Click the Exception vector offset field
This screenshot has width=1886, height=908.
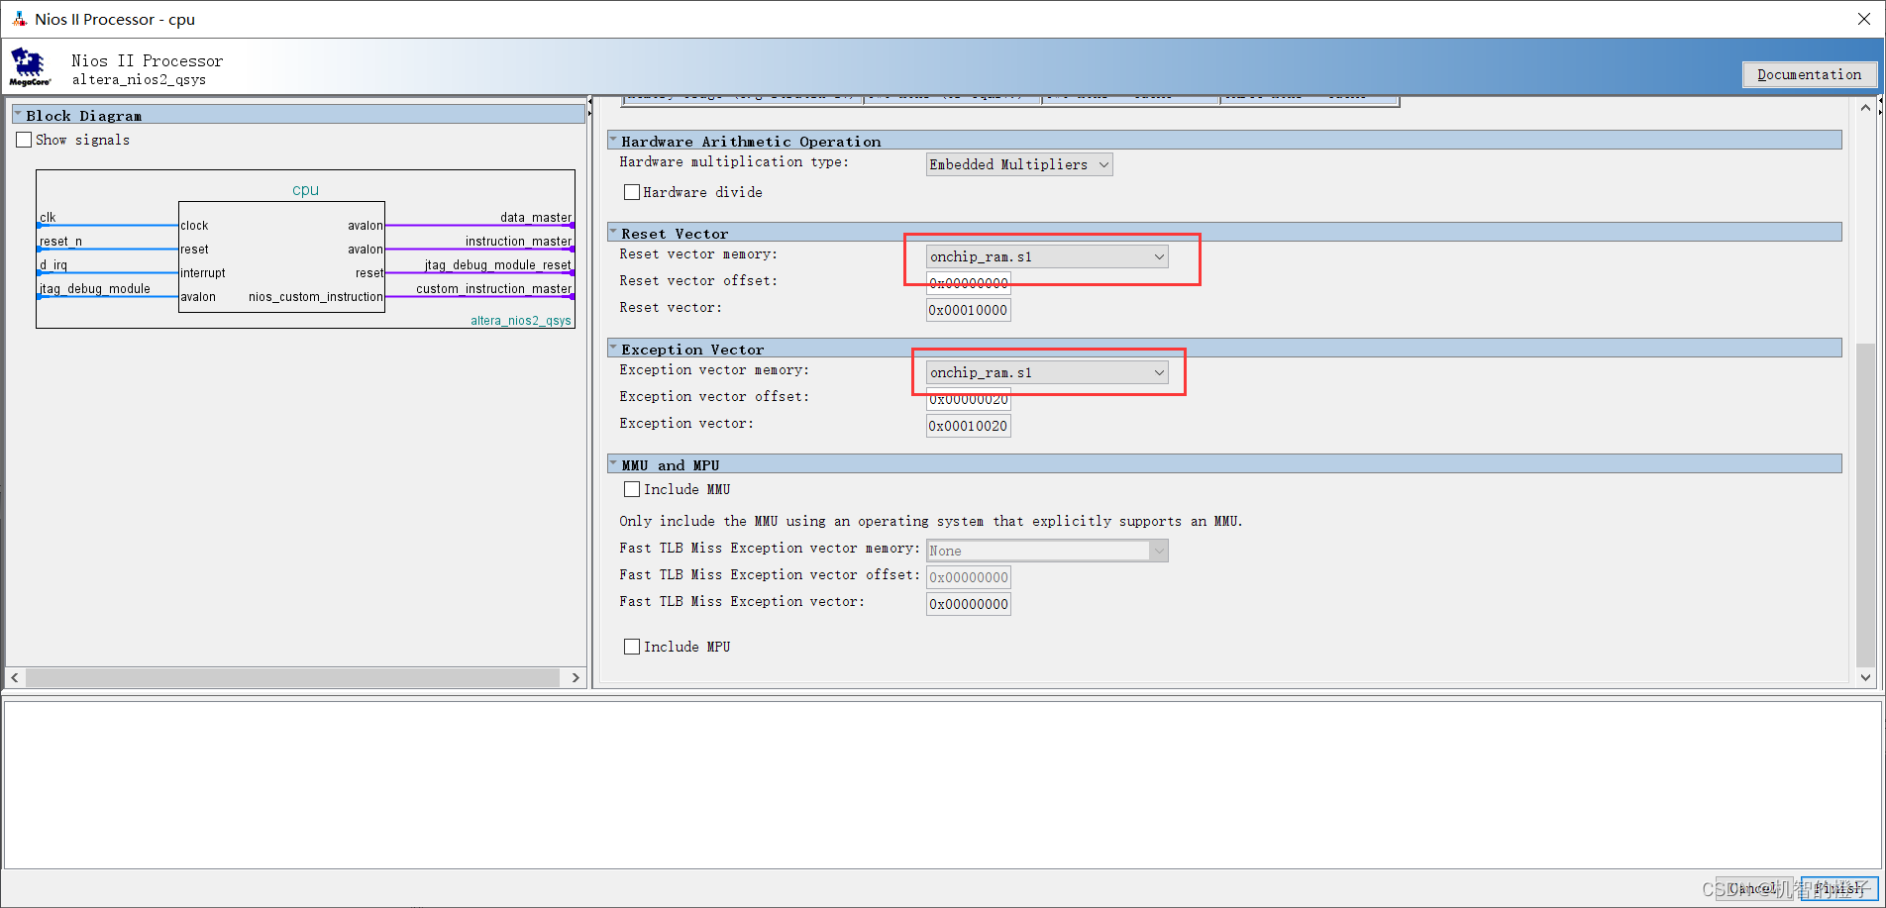tap(969, 399)
